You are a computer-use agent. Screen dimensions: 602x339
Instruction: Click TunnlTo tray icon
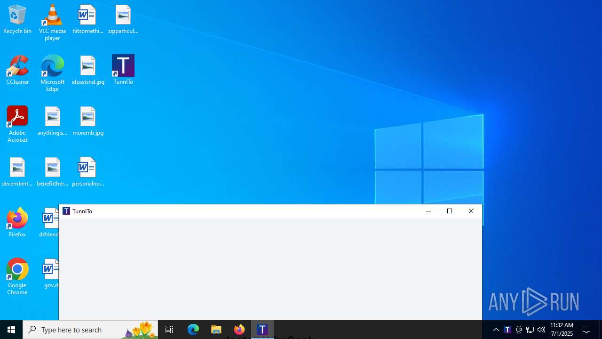point(507,330)
